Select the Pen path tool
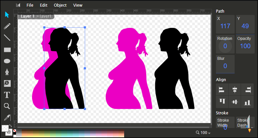 [x=7, y=72]
